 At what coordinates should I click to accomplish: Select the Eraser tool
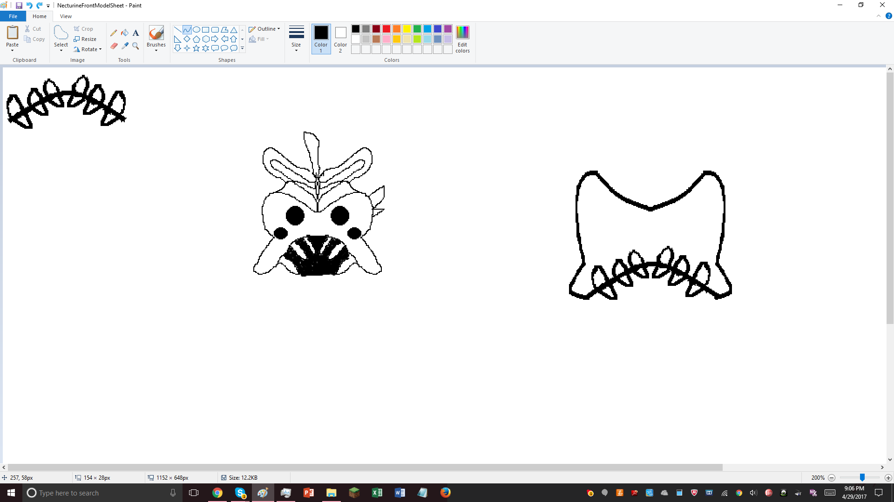(114, 46)
